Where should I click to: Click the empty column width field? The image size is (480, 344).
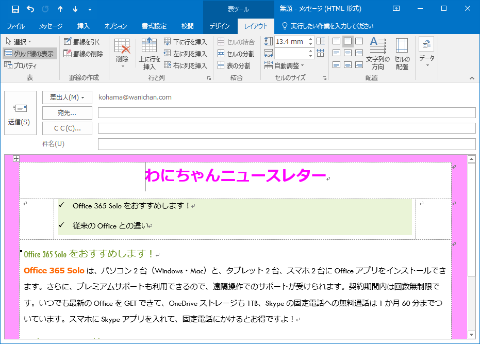point(291,54)
